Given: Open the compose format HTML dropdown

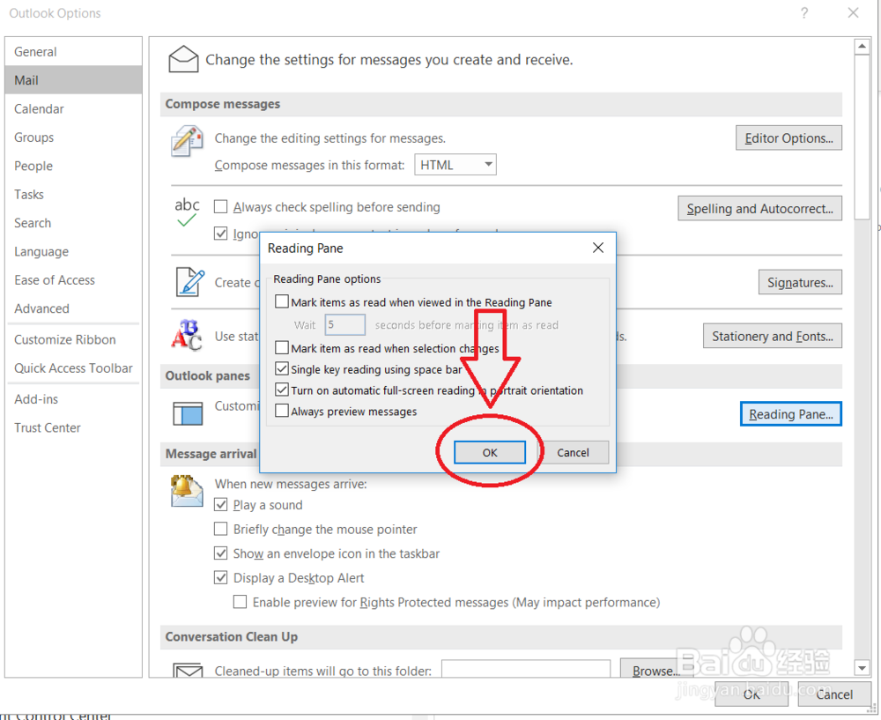Looking at the screenshot, I should point(455,165).
